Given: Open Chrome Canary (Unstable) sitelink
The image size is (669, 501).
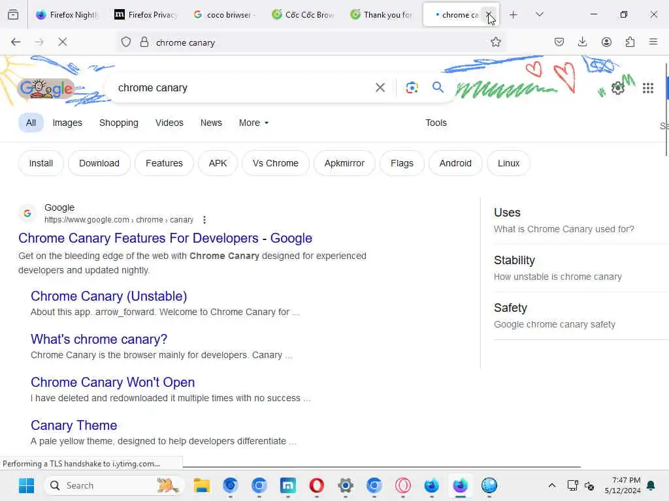Looking at the screenshot, I should tap(109, 296).
